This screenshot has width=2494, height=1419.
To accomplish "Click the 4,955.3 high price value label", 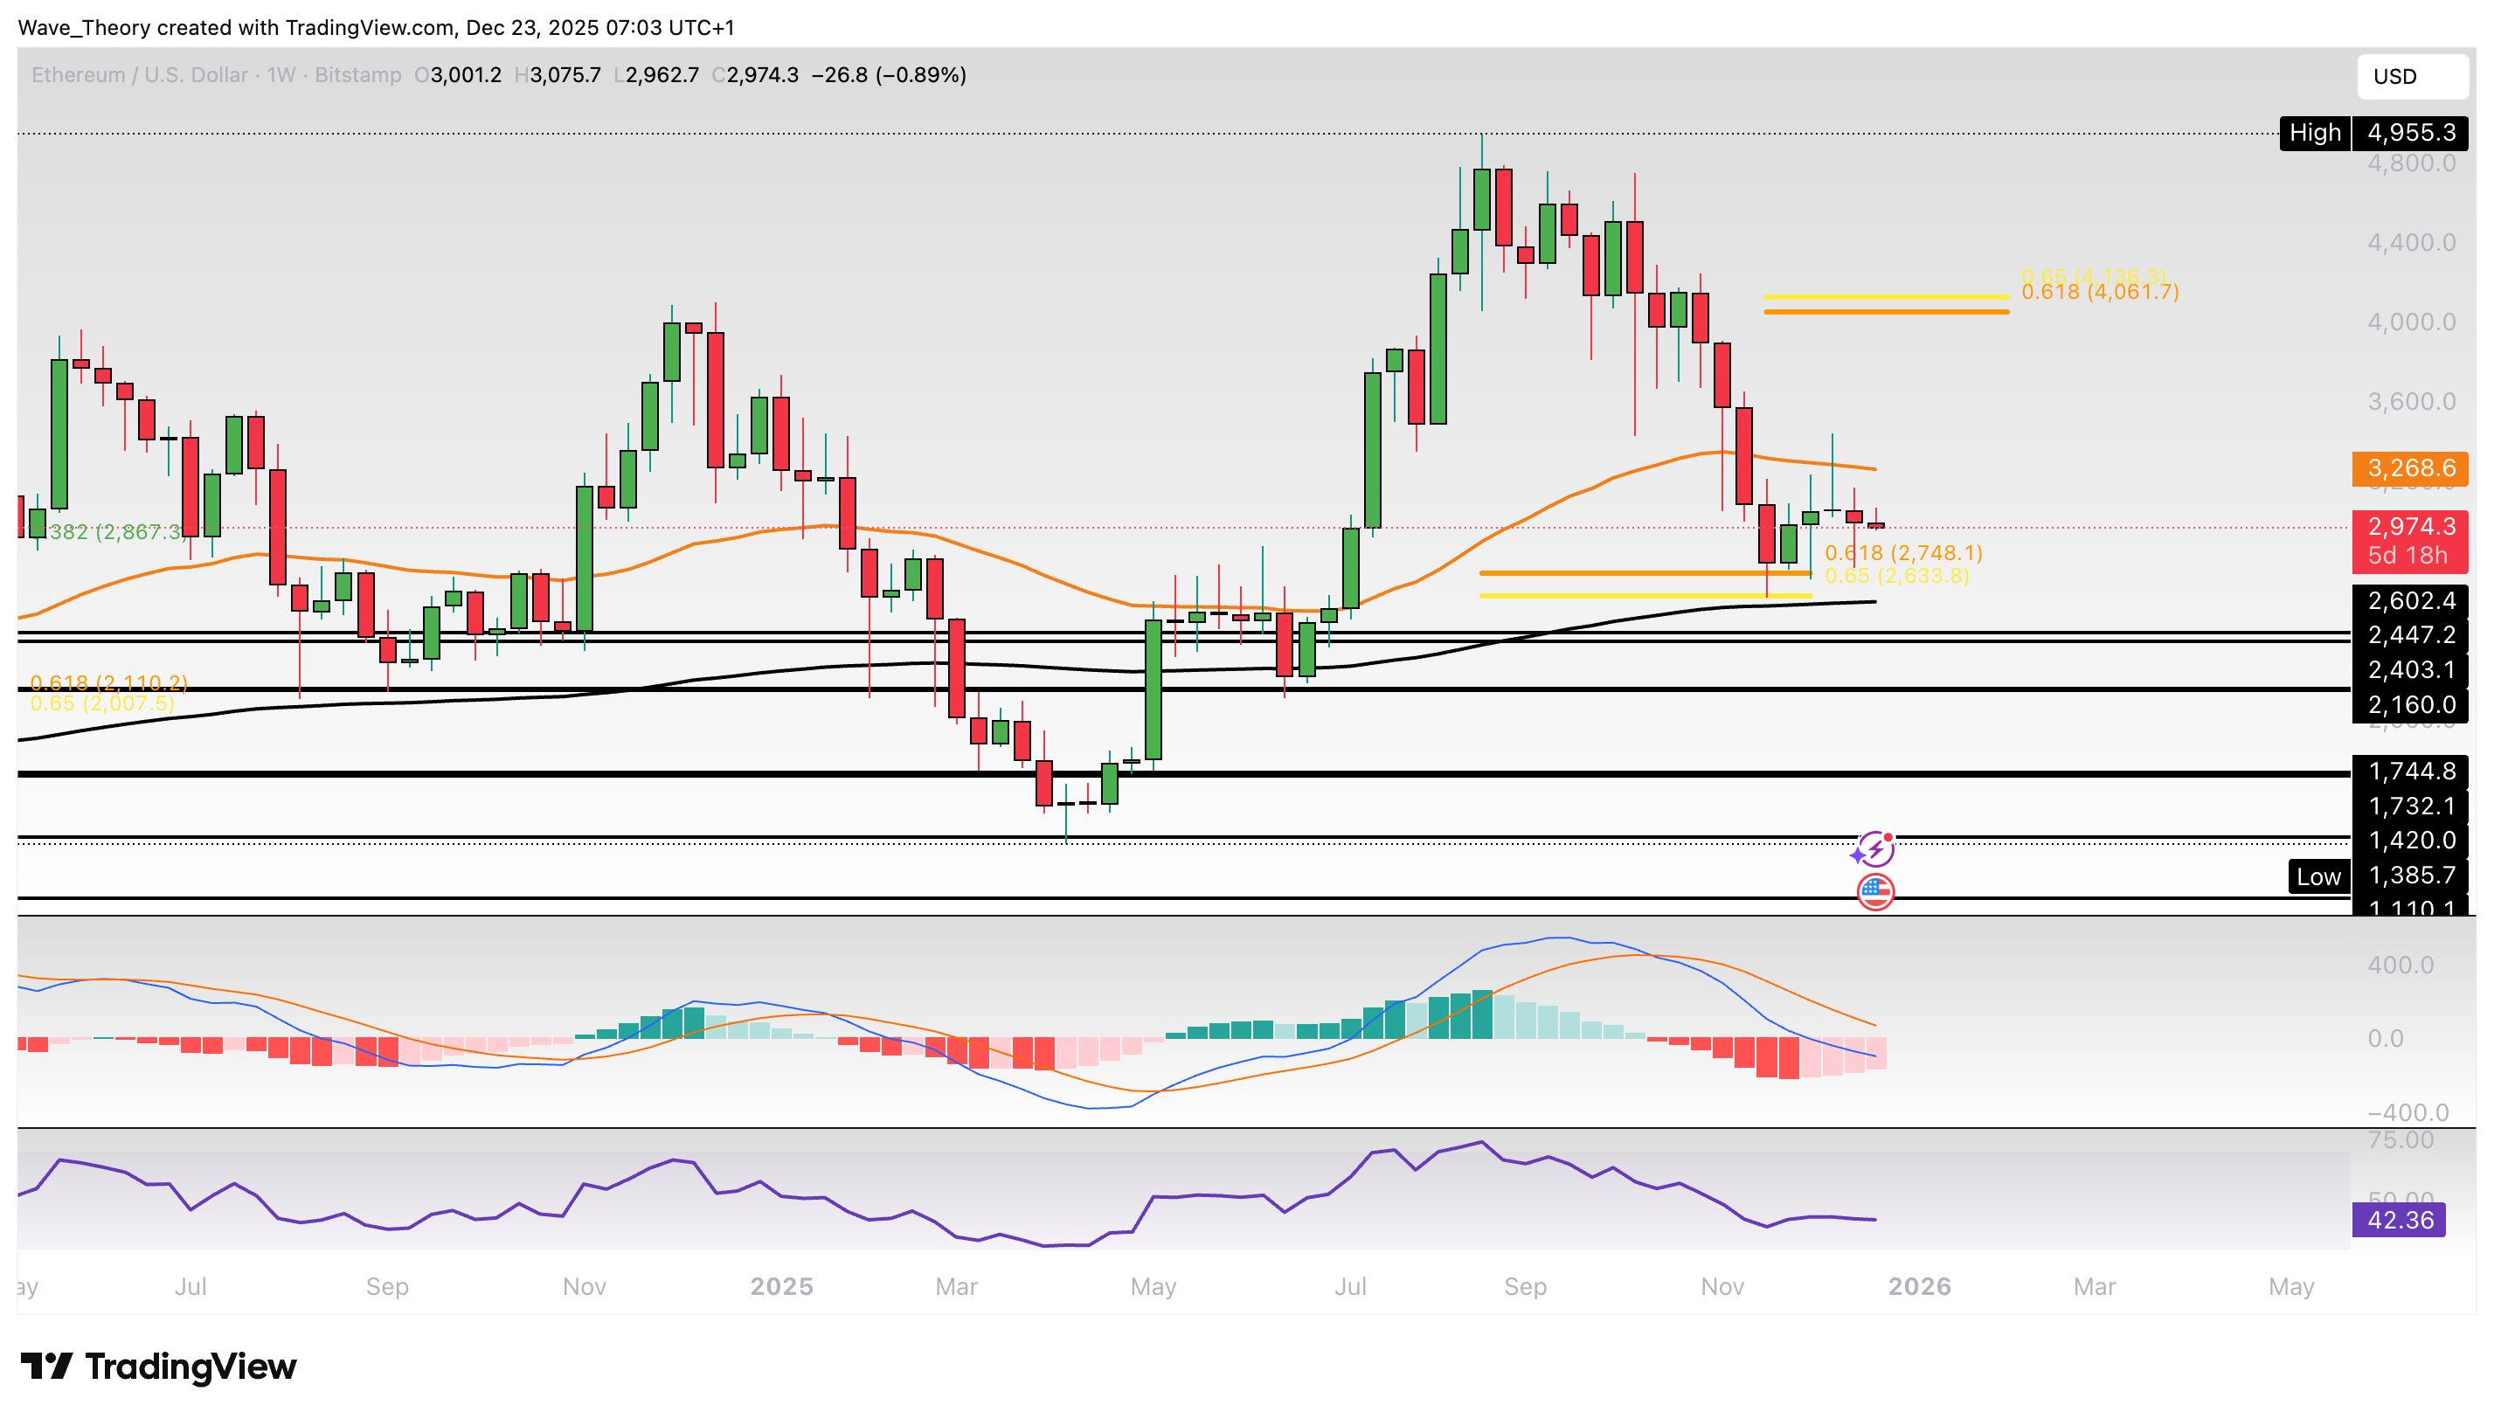I will point(2409,133).
